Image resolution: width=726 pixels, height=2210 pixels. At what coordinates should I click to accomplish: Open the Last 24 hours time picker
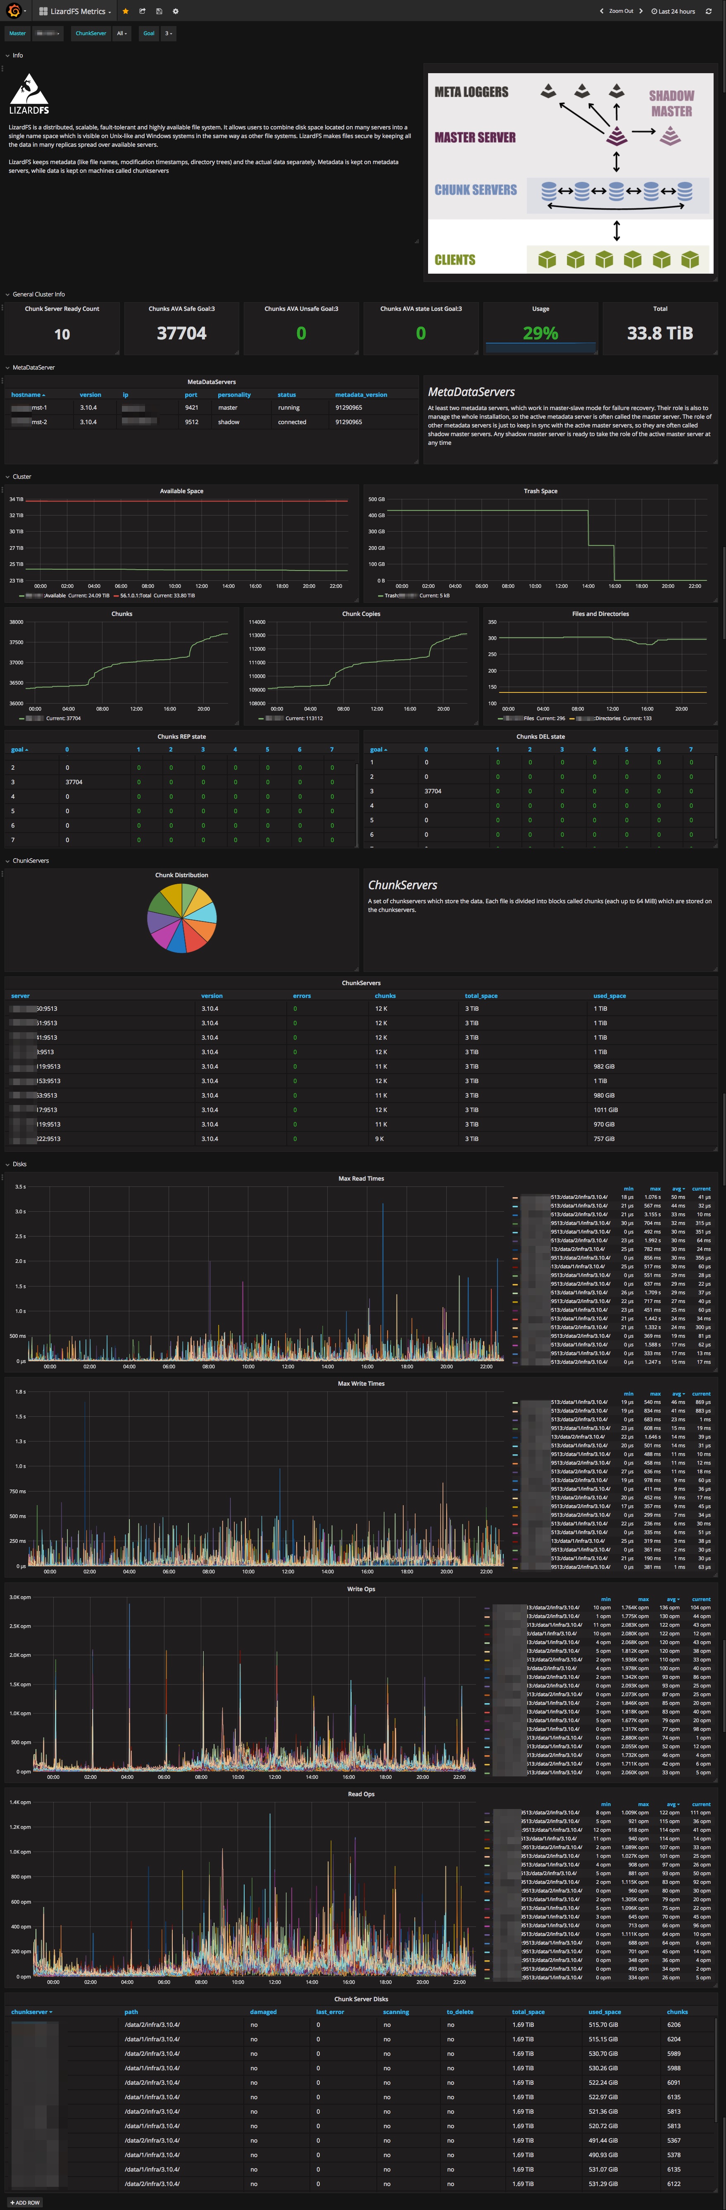click(674, 11)
